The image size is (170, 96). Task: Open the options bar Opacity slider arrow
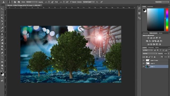(x=49, y=2)
